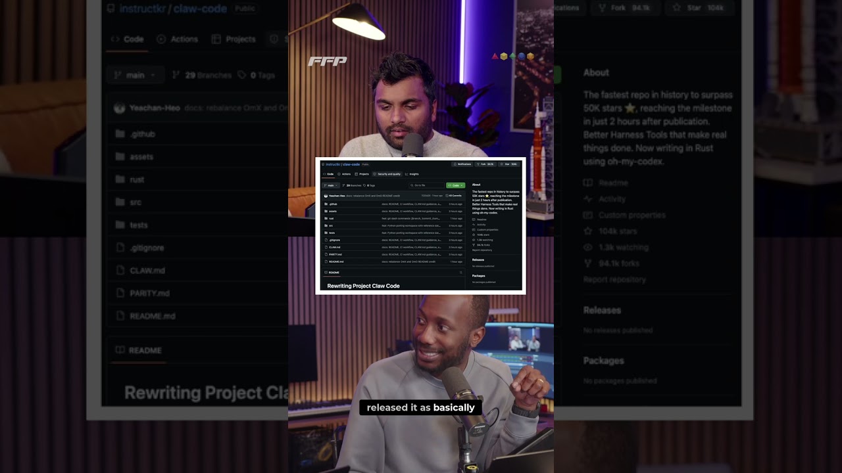This screenshot has width=842, height=473.
Task: Click the 94.1k forks text in the enlarged About panel
Action: 620,263
